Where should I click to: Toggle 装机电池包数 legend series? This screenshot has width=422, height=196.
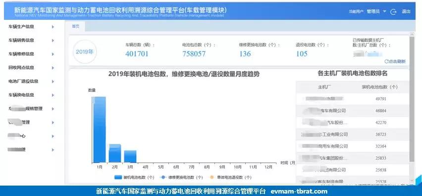(x=134, y=177)
